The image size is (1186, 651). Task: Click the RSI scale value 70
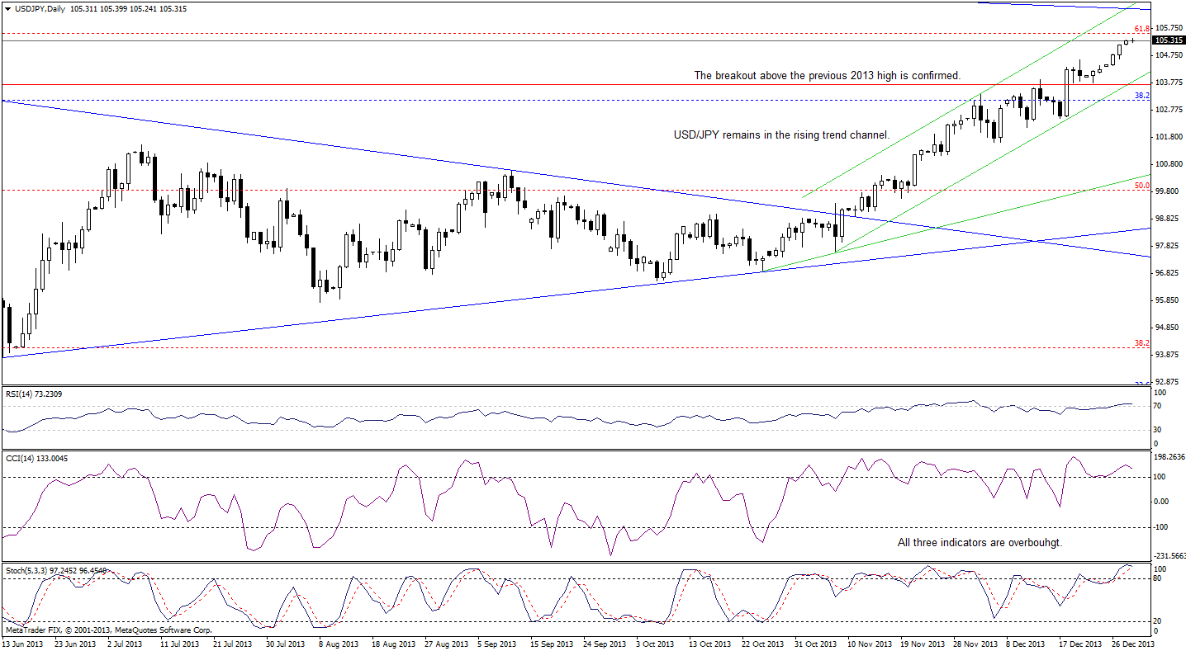[1159, 406]
